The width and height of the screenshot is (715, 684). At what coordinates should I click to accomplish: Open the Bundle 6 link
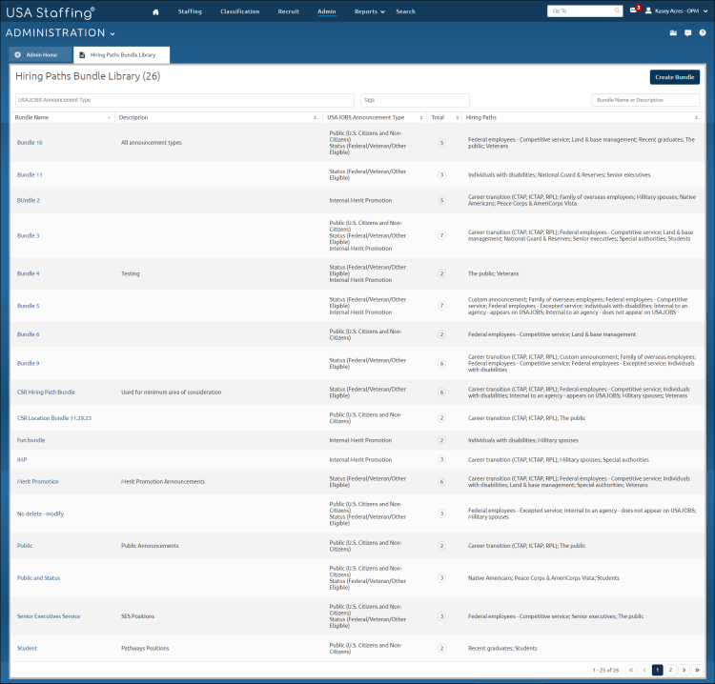pos(29,334)
